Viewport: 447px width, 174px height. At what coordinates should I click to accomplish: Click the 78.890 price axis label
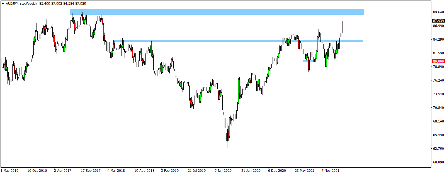click(x=438, y=67)
